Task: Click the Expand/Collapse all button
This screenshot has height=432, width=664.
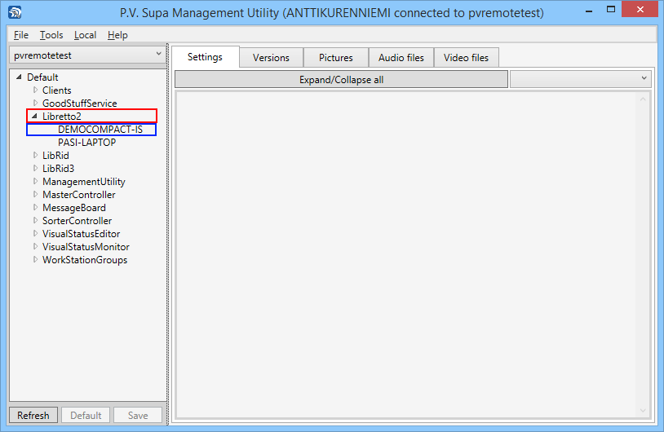Action: tap(341, 80)
